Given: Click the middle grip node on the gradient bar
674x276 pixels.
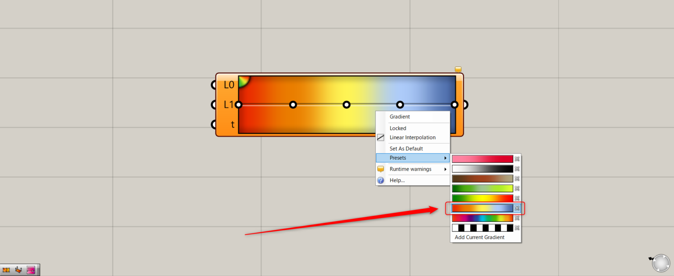Looking at the screenshot, I should (x=346, y=104).
